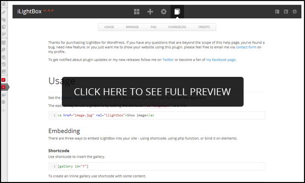The image size is (305, 183).
Task: Open the Twitter text link
Action: 168,60
